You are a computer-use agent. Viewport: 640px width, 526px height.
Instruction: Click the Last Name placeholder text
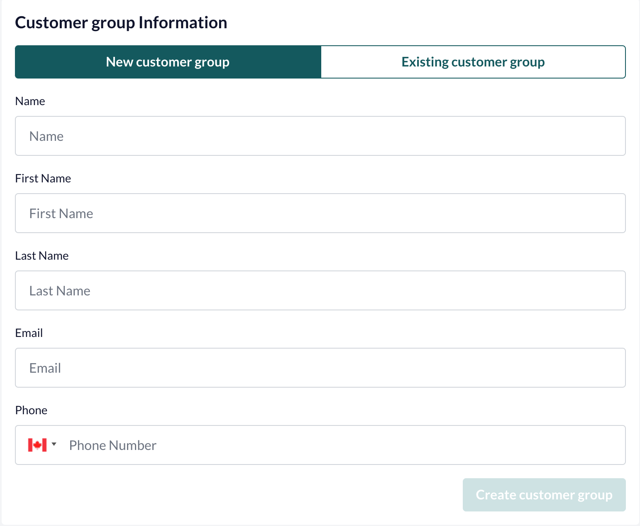(x=60, y=291)
